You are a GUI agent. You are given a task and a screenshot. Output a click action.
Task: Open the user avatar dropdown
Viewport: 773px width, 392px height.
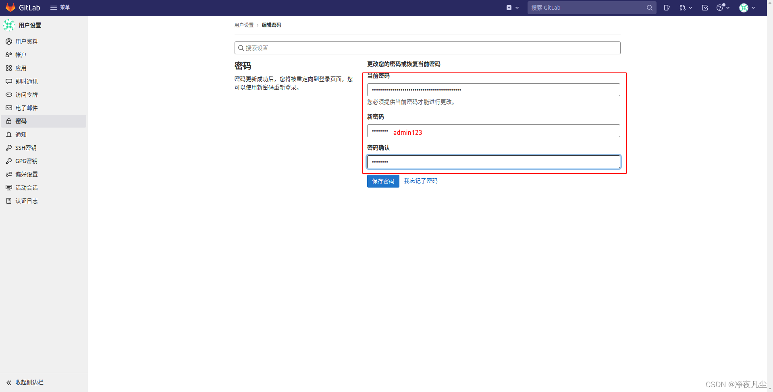click(x=747, y=8)
